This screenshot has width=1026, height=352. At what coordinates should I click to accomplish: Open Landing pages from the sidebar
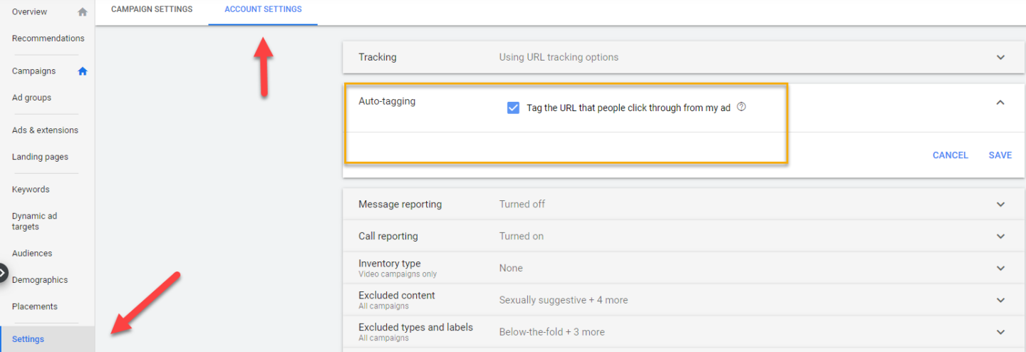[40, 157]
